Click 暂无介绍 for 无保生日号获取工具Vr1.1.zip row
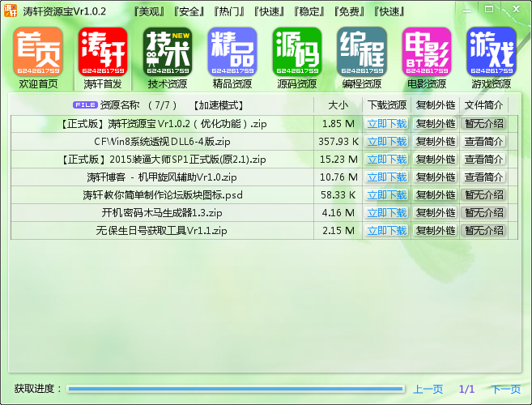532x405 pixels. (484, 231)
